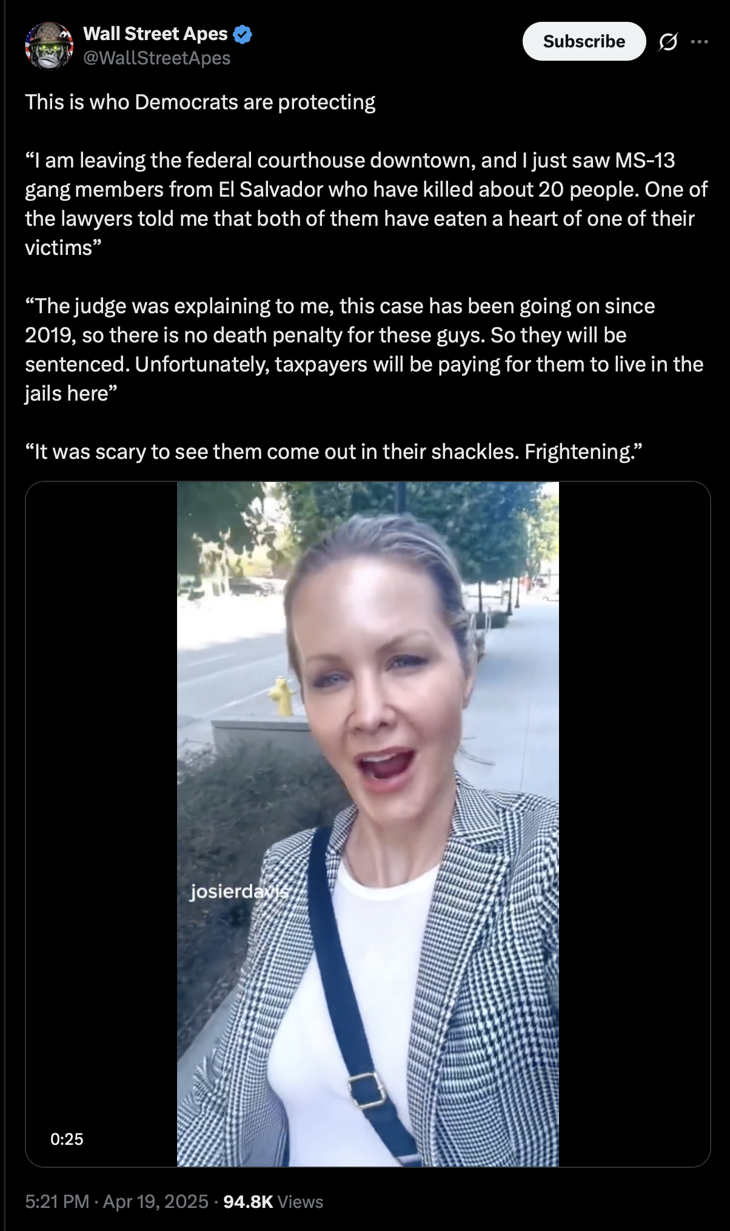This screenshot has height=1231, width=730.
Task: Click the yellow fire hydrant in video
Action: [281, 696]
